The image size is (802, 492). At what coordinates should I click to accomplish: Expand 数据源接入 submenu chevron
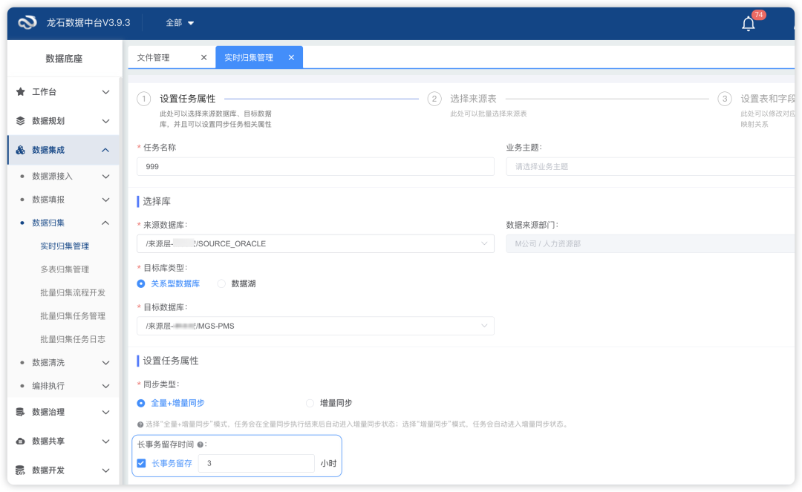point(105,177)
